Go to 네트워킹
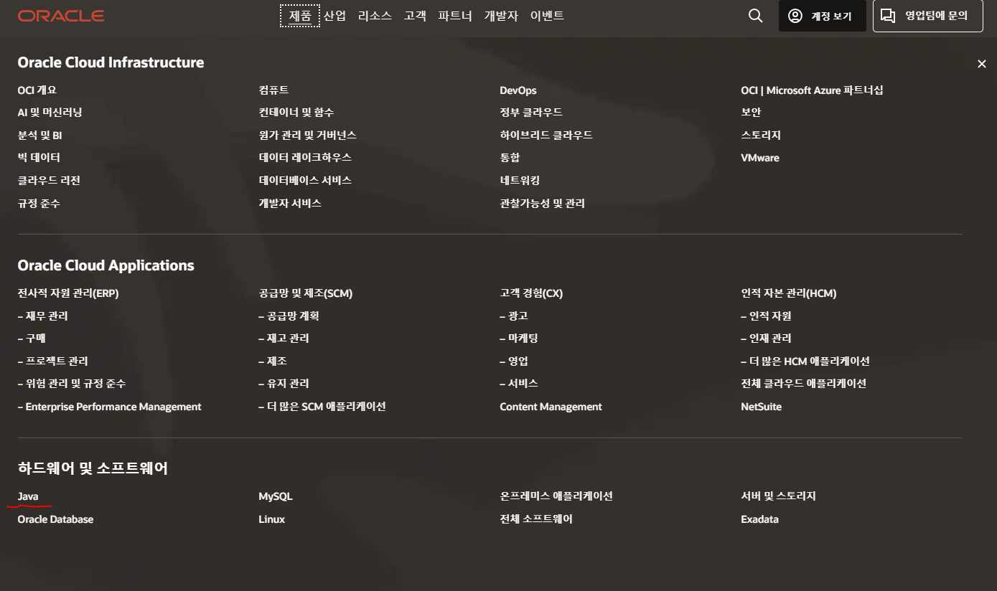The width and height of the screenshot is (997, 591). click(x=520, y=181)
